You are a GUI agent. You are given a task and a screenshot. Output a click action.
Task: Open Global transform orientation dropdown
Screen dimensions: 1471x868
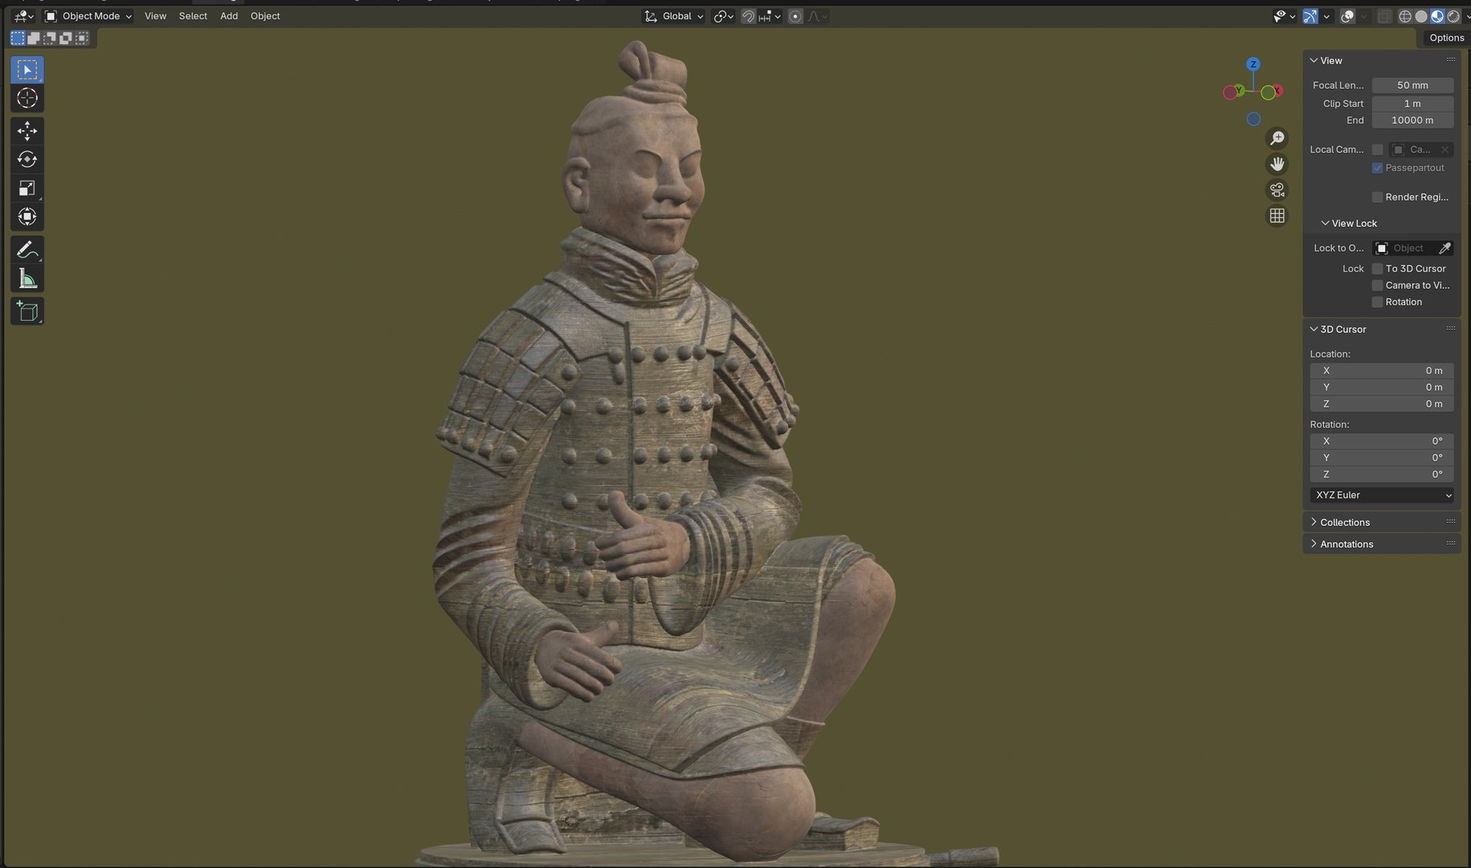coord(674,16)
